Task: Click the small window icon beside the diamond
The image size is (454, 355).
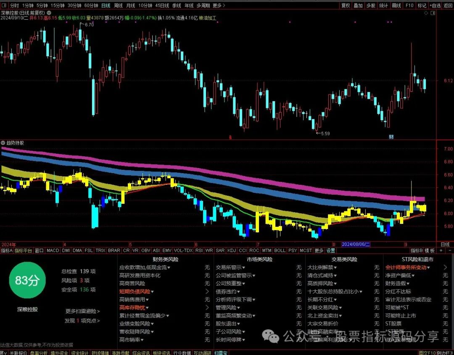Action: [433, 13]
